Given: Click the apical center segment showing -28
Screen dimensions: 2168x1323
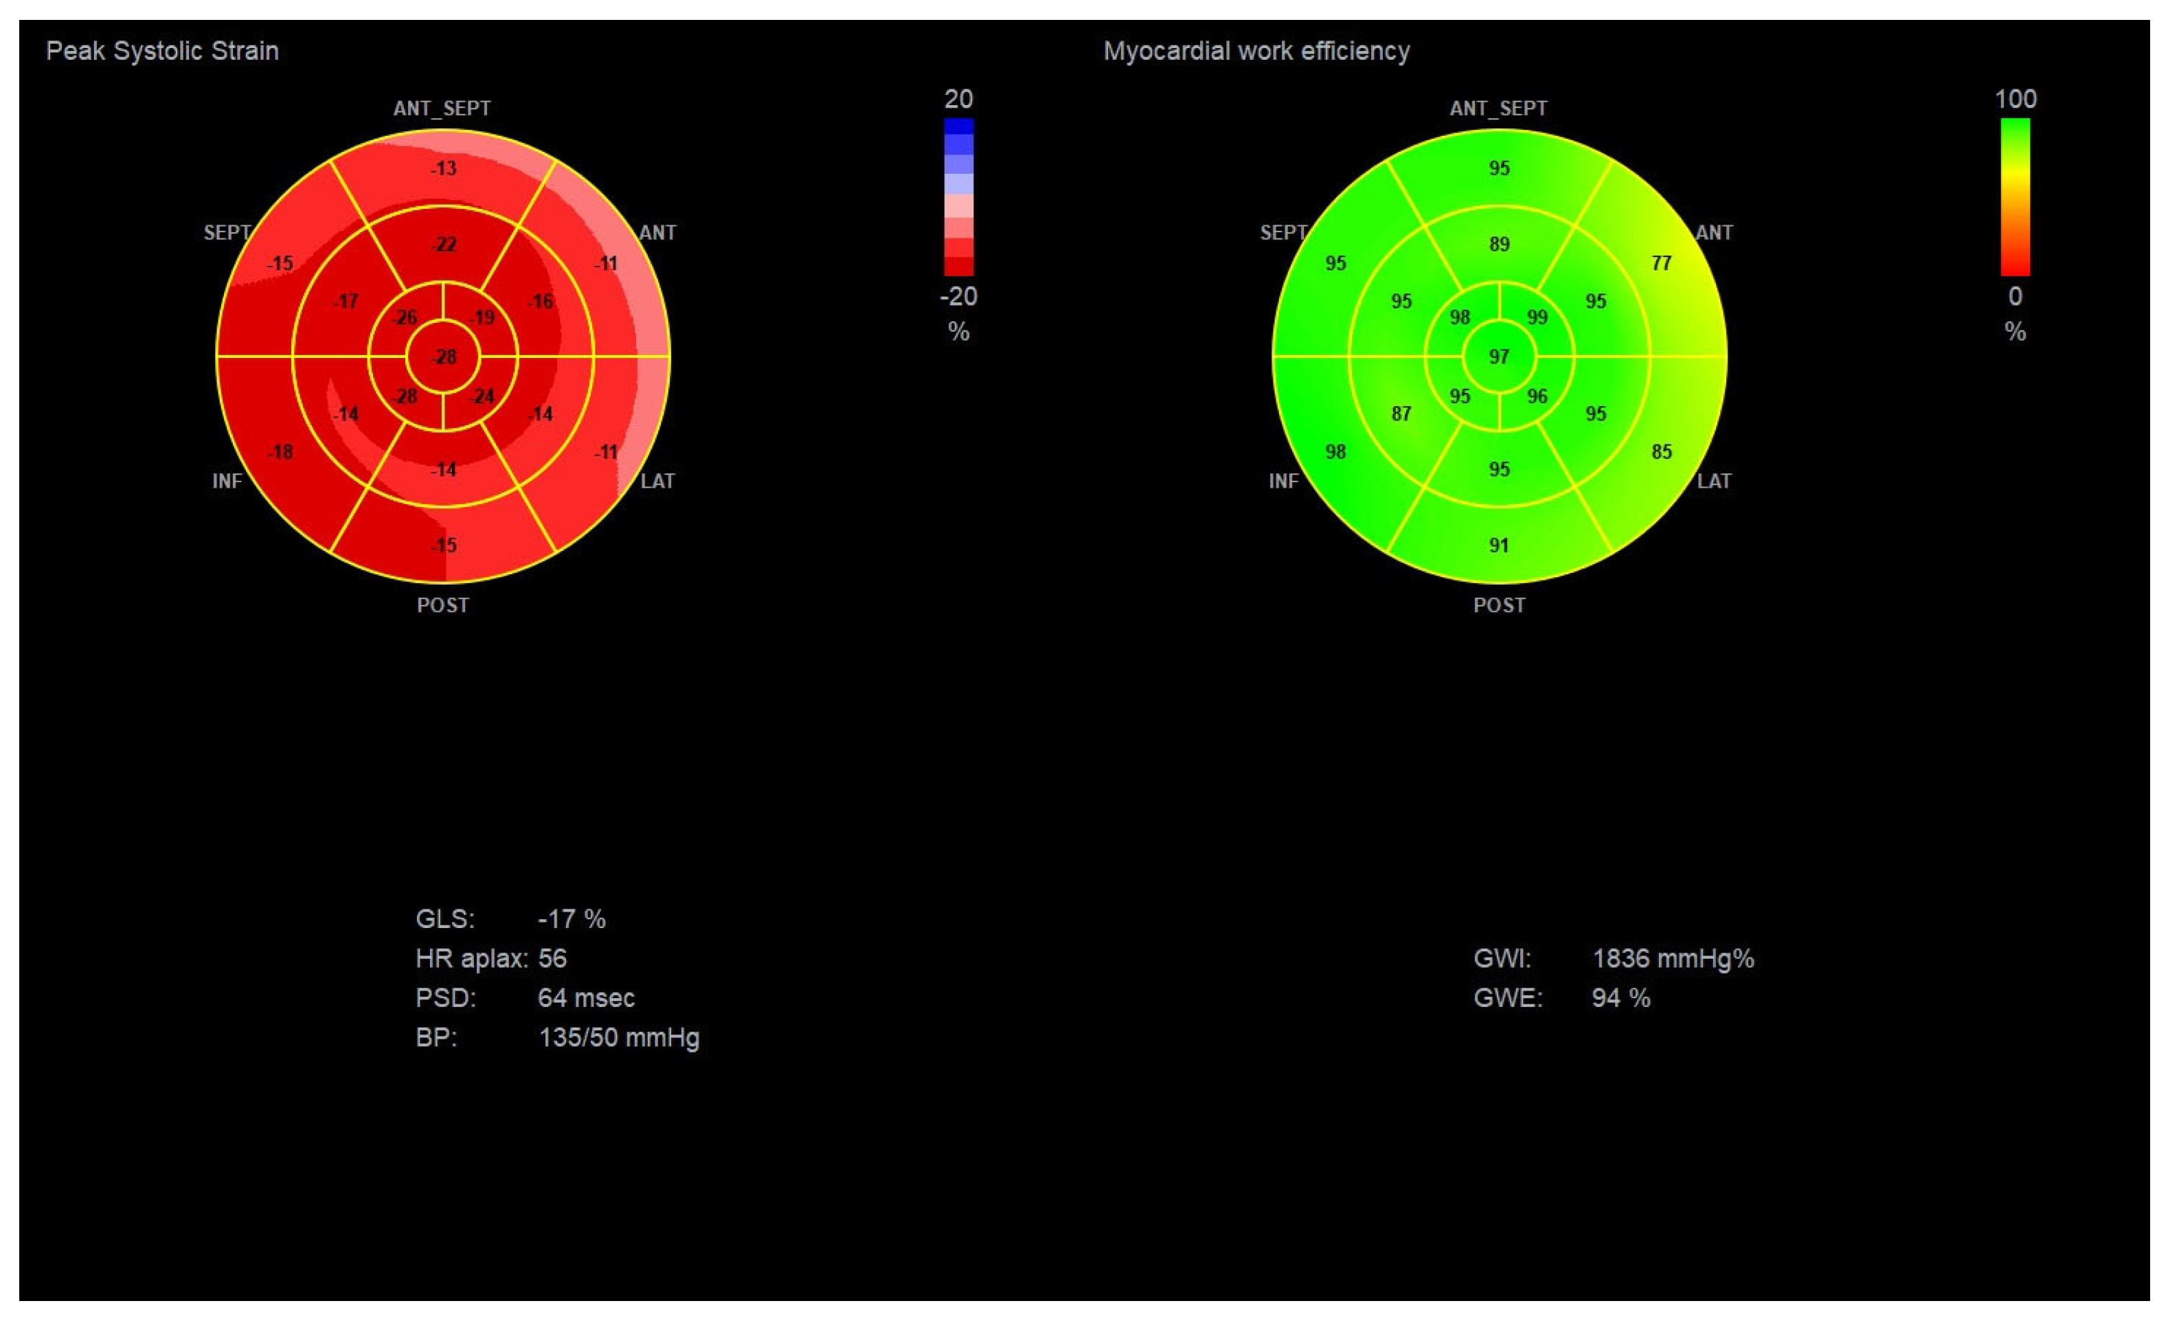Looking at the screenshot, I should [444, 357].
